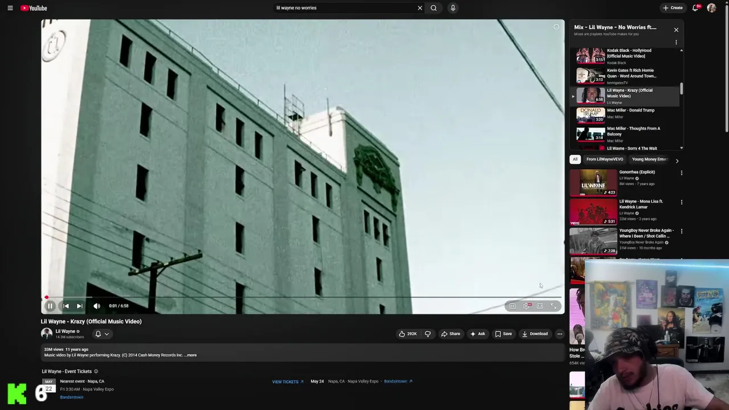Open Mix playlist options menu
Screen dimensions: 729x410
[x=676, y=42]
